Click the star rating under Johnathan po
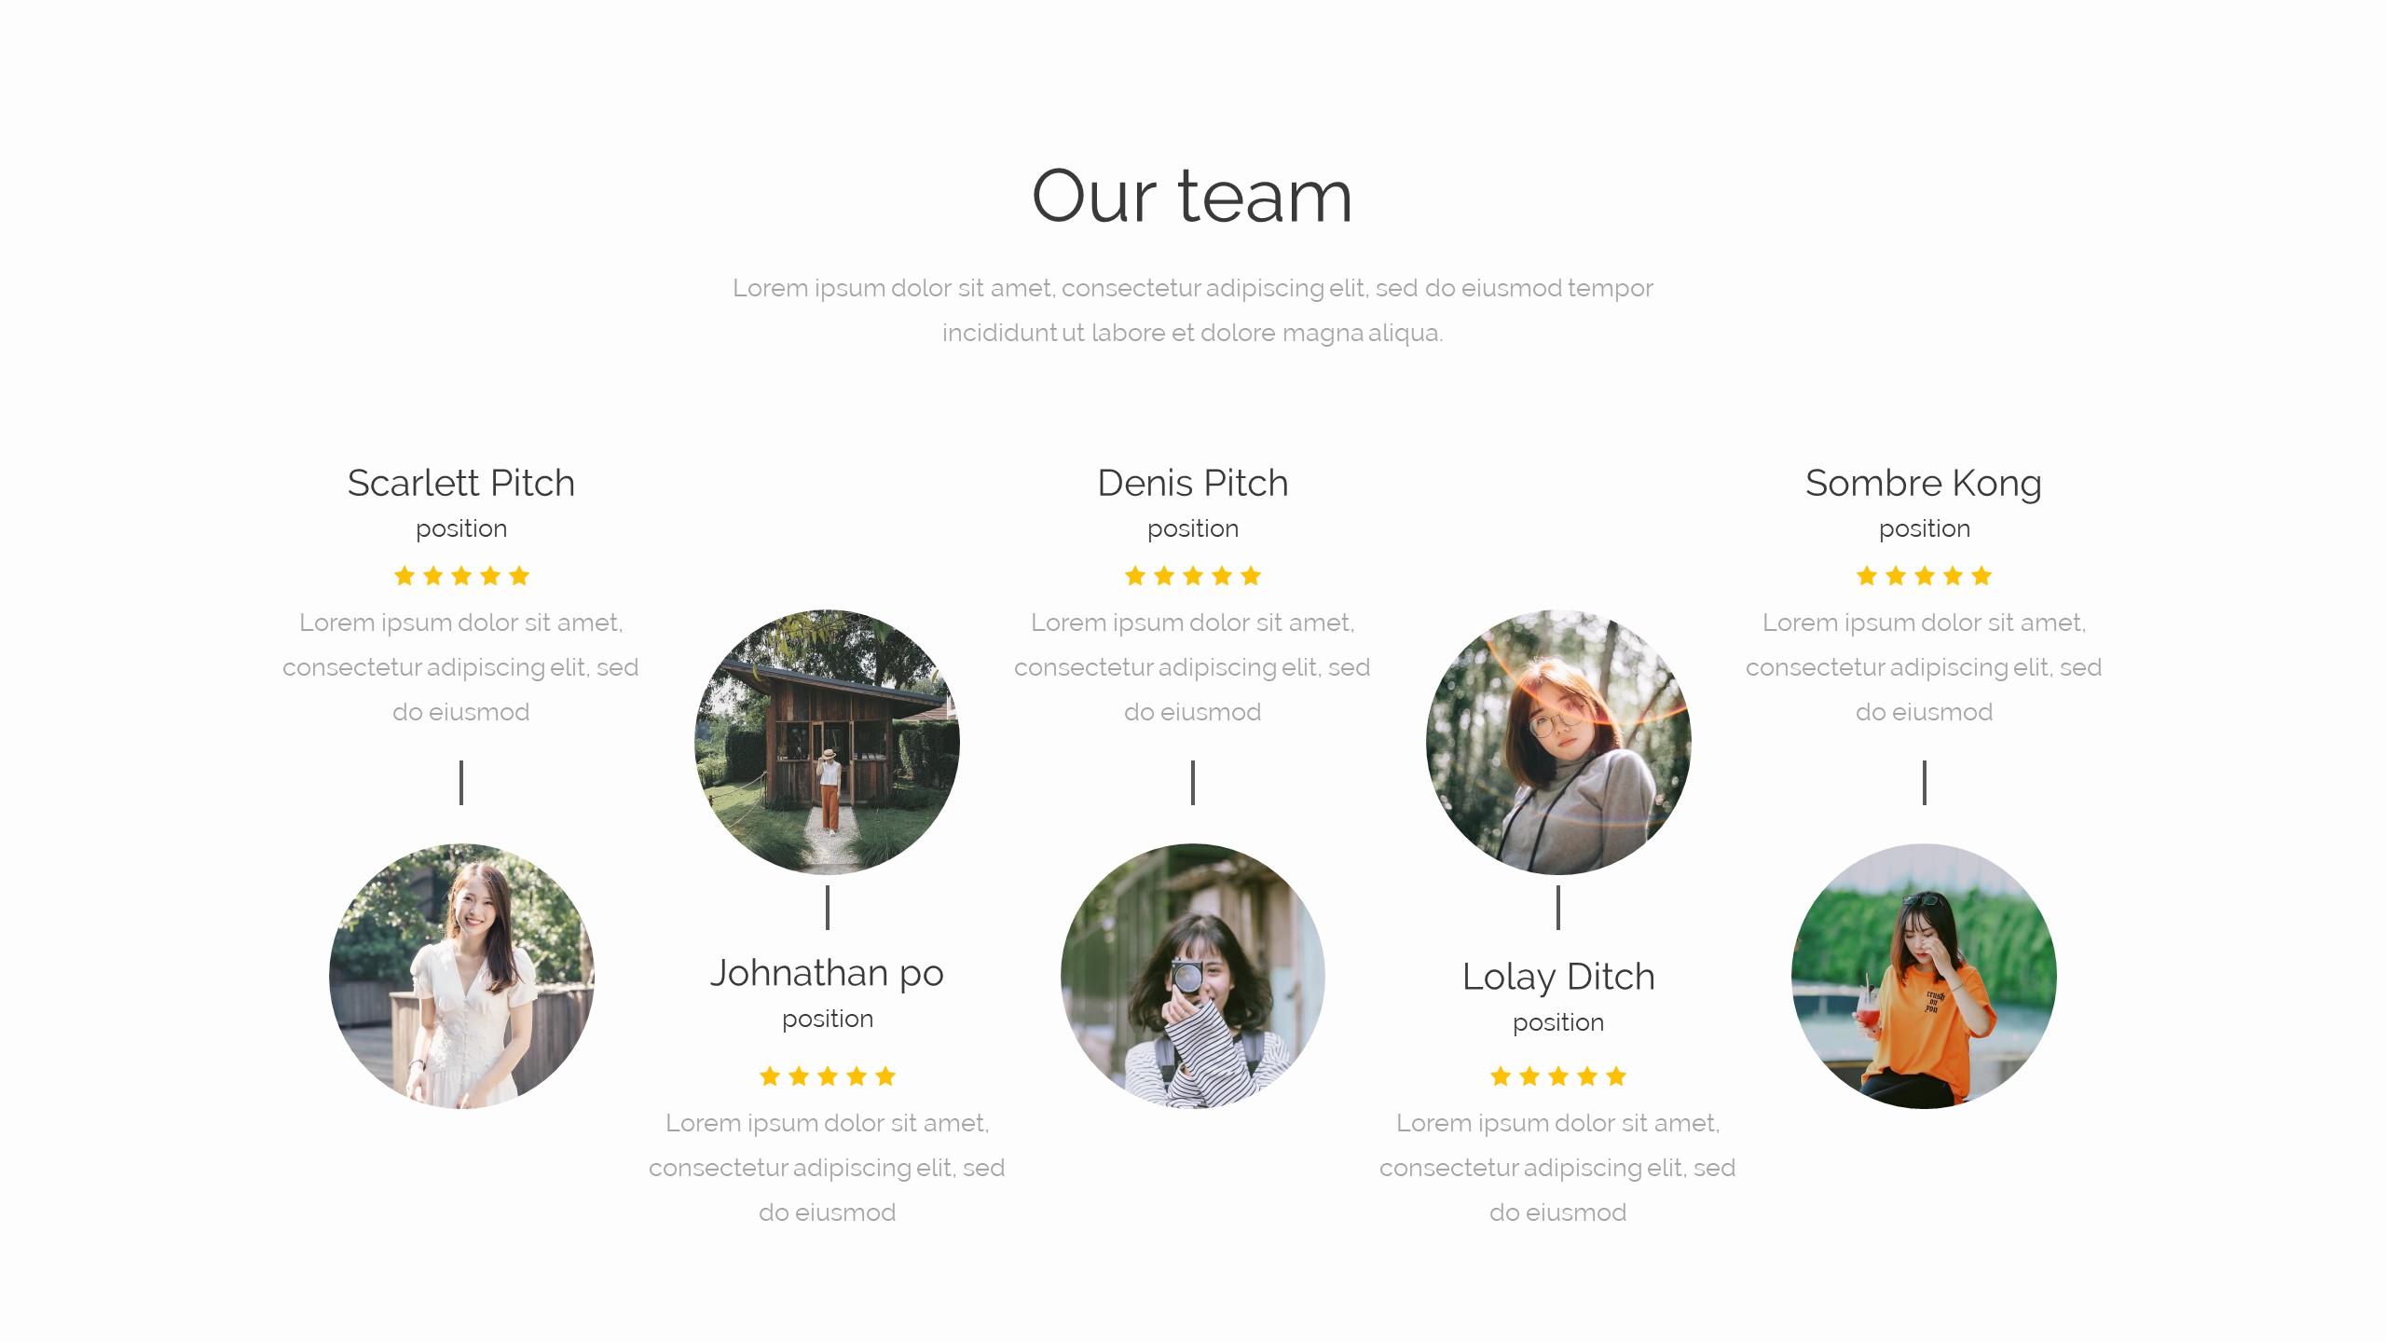 [x=828, y=1076]
